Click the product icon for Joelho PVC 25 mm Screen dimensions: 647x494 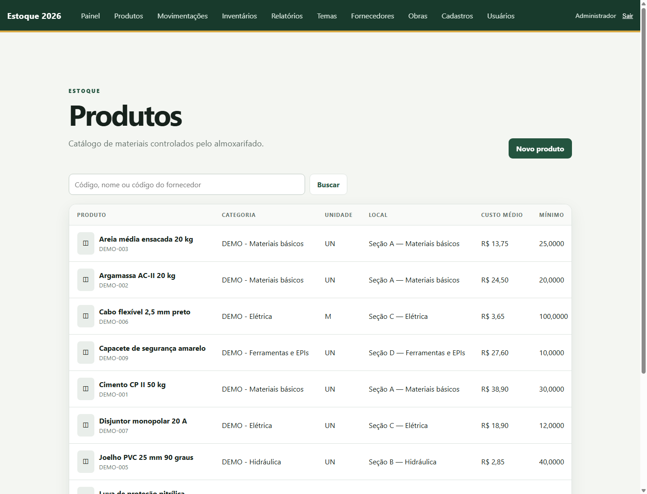pyautogui.click(x=86, y=462)
